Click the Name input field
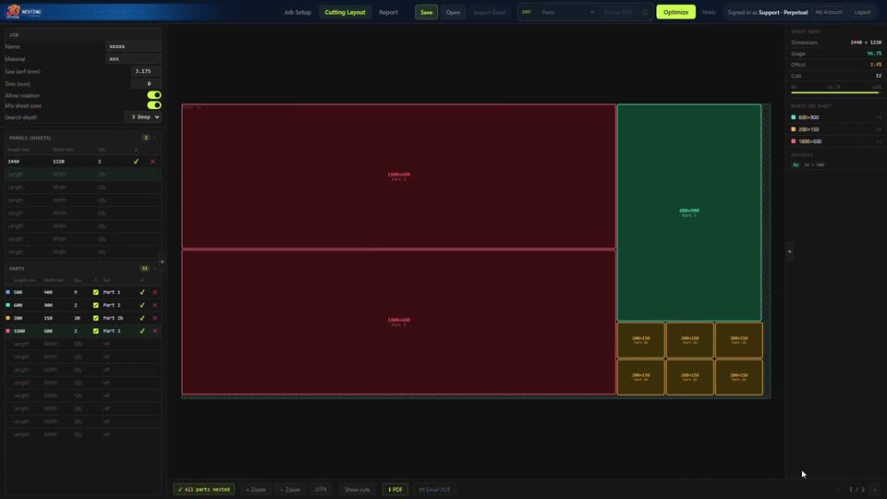 (x=133, y=46)
